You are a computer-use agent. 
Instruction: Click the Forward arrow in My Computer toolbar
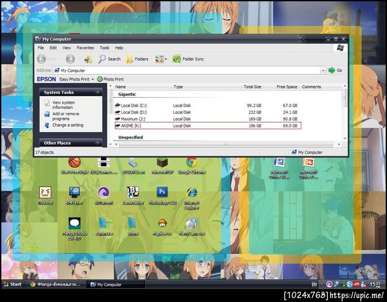[x=70, y=59]
